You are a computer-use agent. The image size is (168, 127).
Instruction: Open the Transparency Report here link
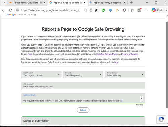(30, 54)
